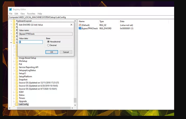Click the registry path address bar
The width and height of the screenshot is (186, 119).
point(91,17)
